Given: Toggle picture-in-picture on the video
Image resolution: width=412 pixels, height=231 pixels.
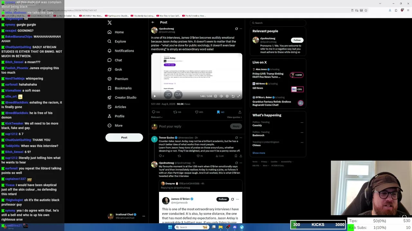Looking at the screenshot, I should click(233, 96).
